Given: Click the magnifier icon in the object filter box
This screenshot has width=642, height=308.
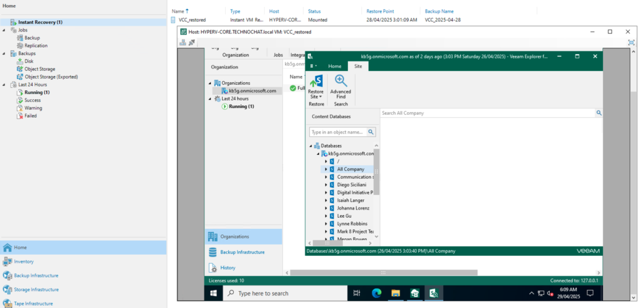Looking at the screenshot, I should [371, 132].
